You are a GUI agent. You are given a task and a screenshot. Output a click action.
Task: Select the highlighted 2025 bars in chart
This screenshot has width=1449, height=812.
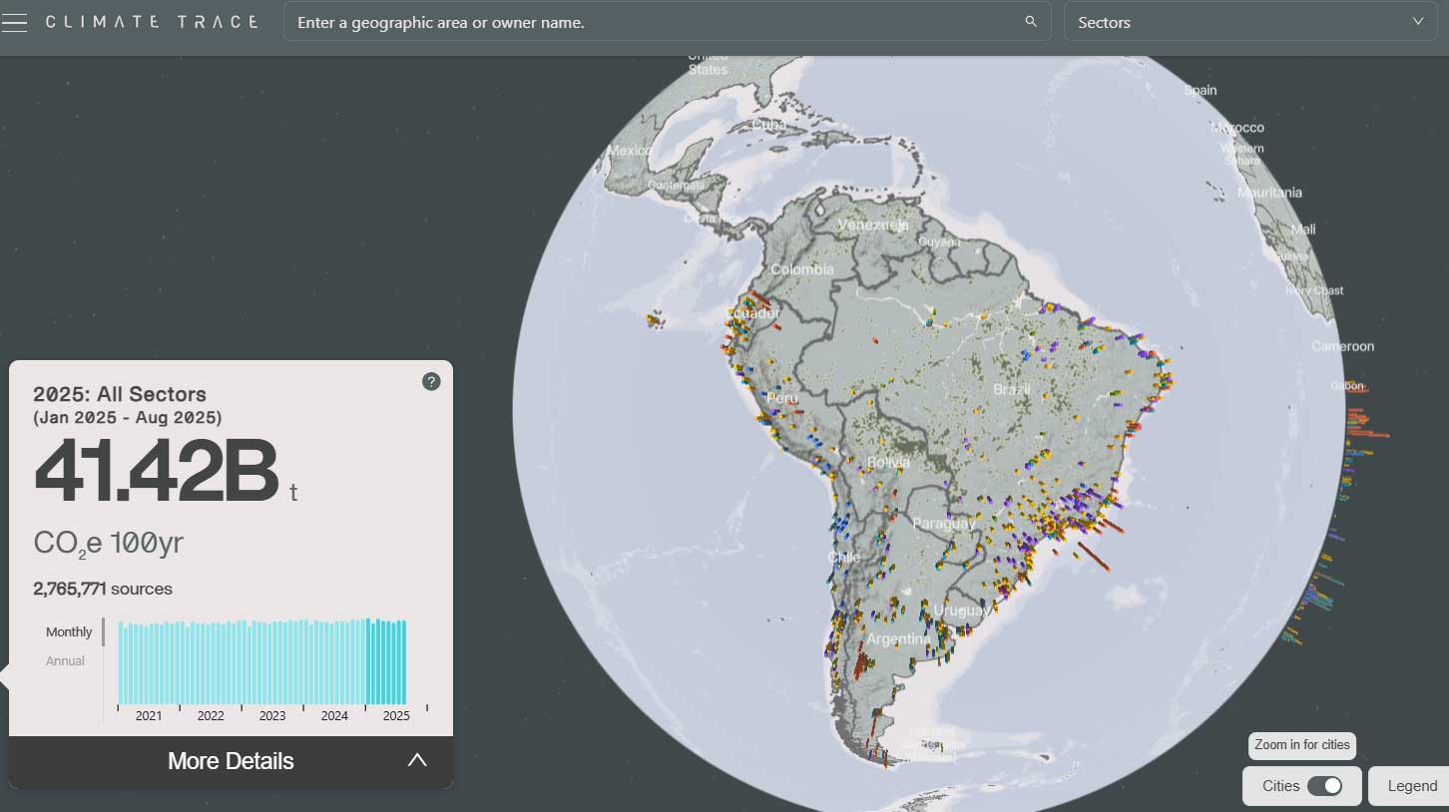386,663
